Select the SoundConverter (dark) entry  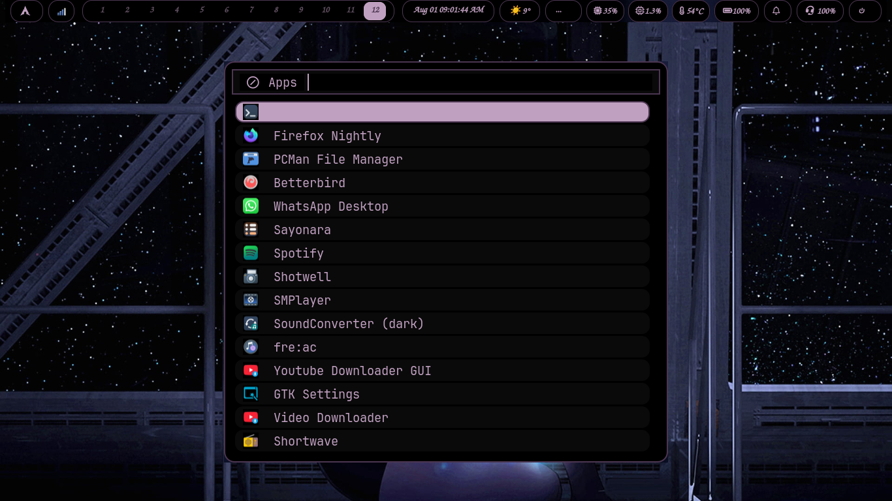(x=443, y=324)
